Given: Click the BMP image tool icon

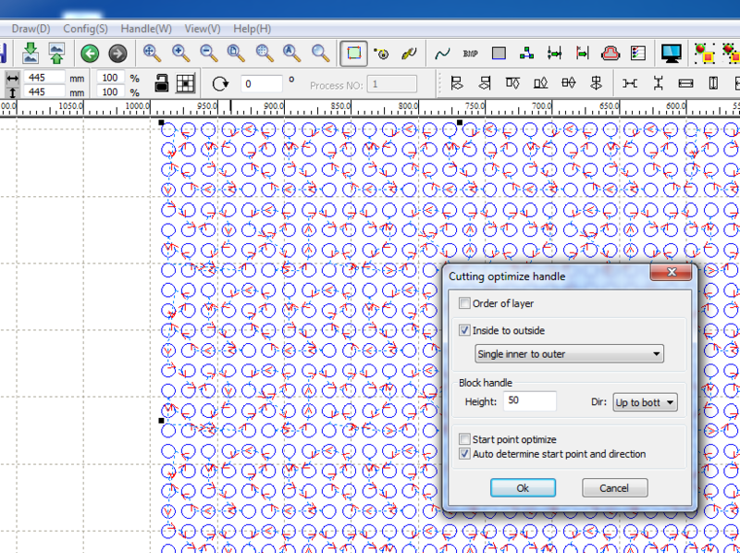Looking at the screenshot, I should [x=471, y=53].
